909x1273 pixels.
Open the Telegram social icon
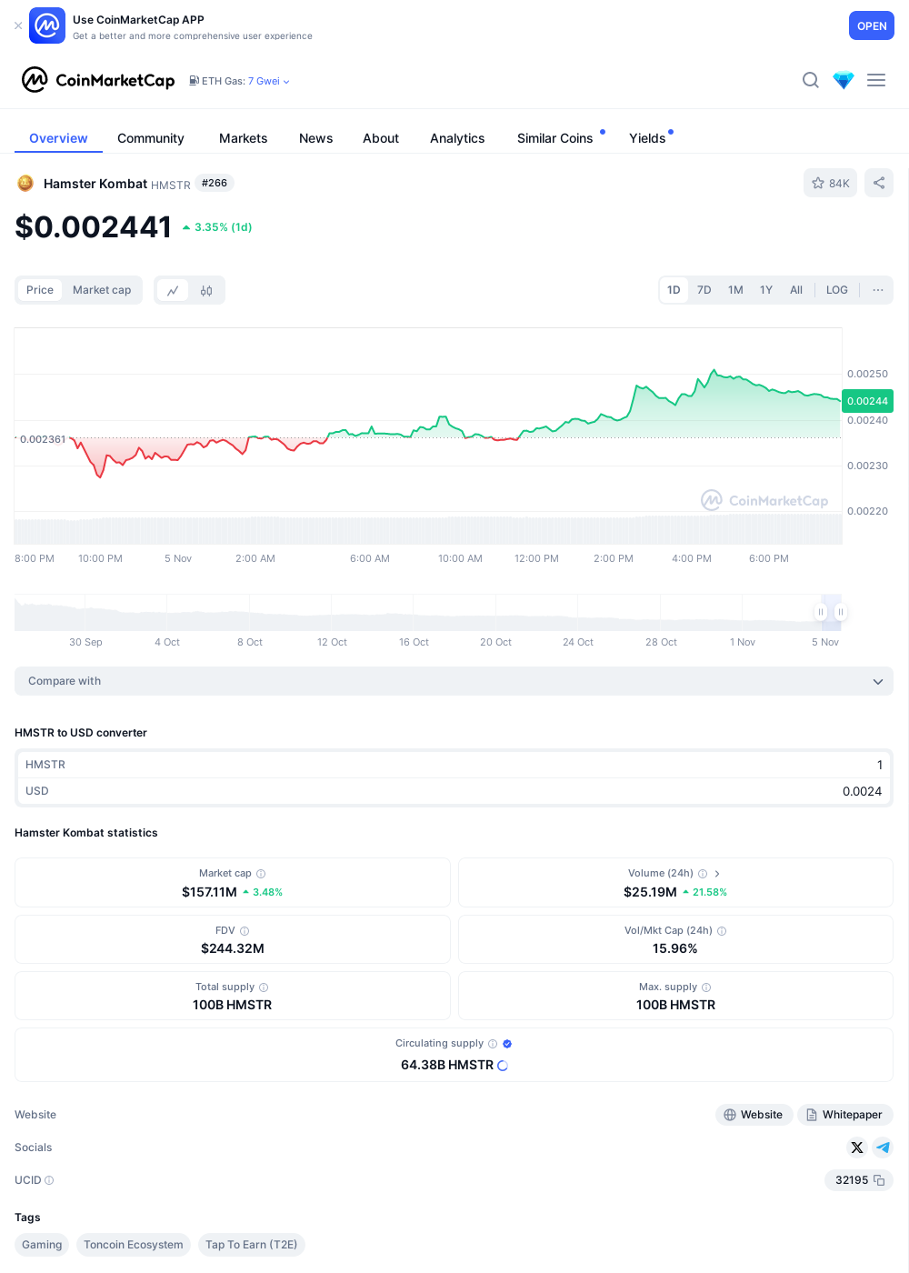pyautogui.click(x=883, y=1148)
